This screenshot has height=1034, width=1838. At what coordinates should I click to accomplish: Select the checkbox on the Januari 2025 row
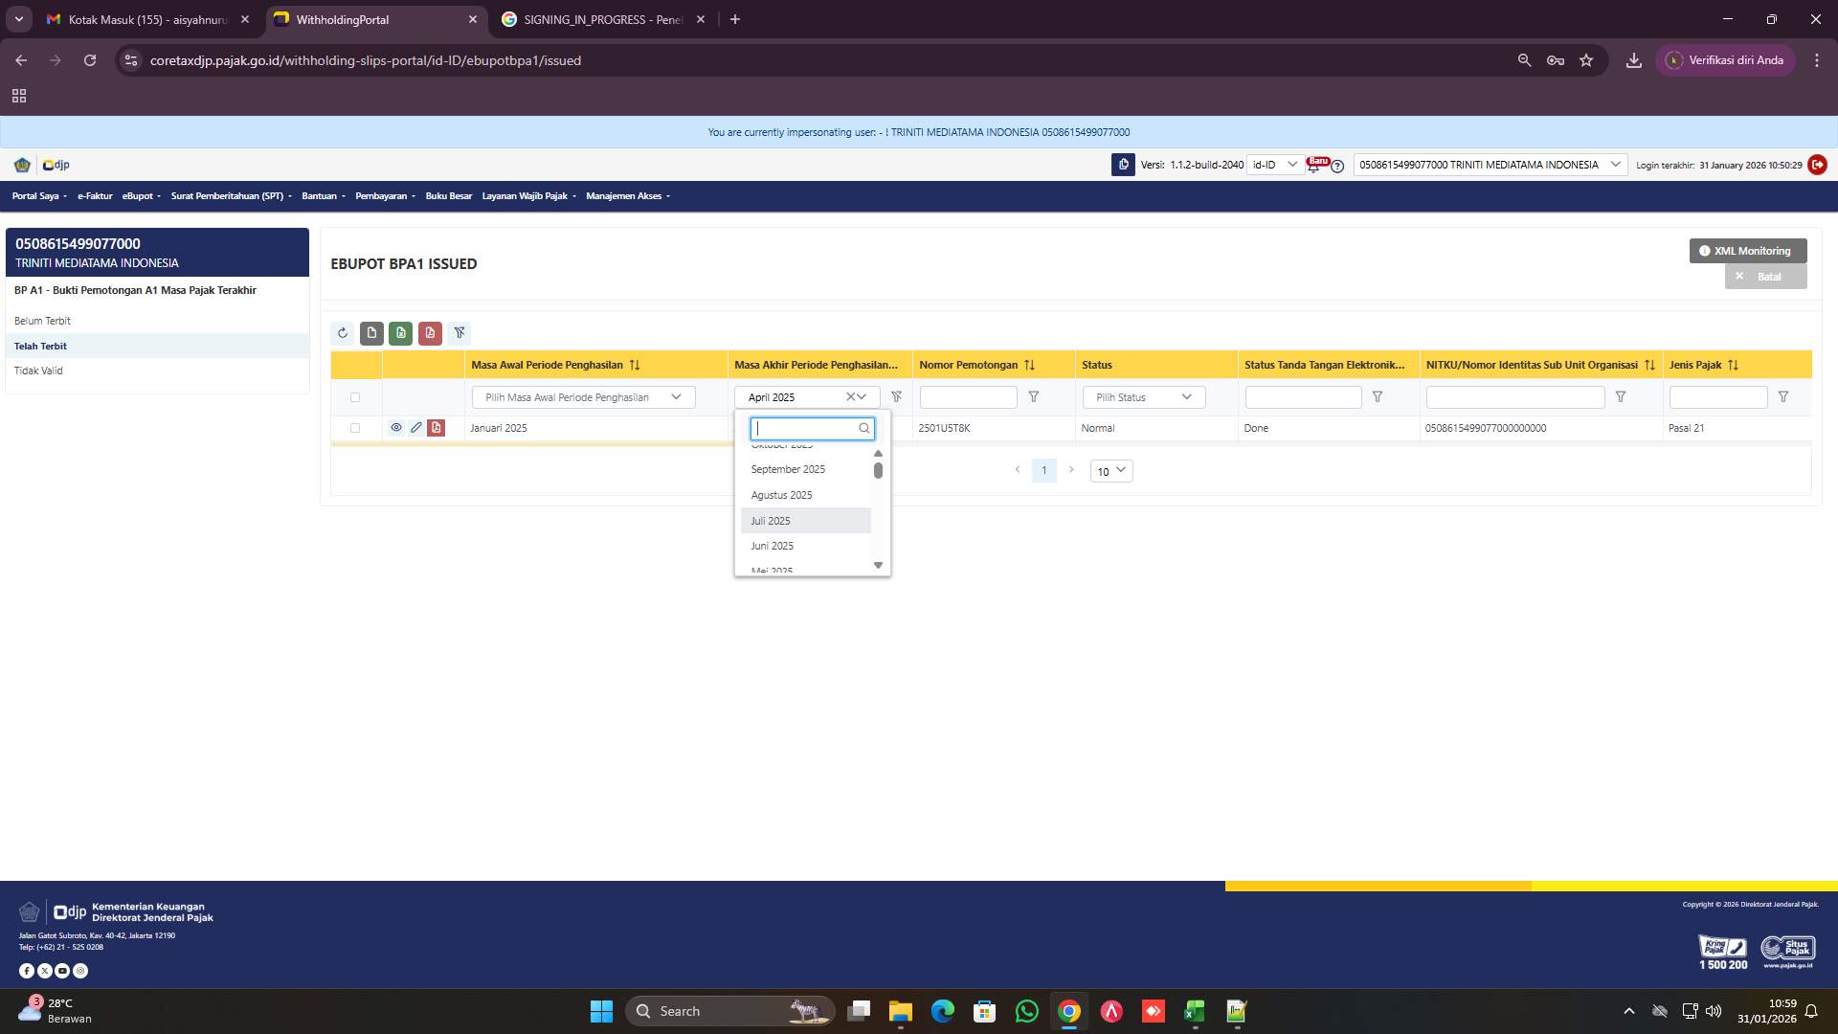point(355,428)
